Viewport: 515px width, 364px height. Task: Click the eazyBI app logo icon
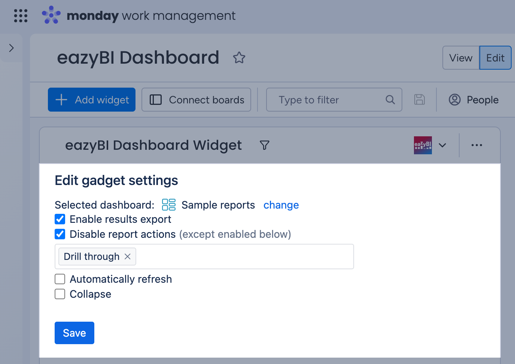(423, 145)
